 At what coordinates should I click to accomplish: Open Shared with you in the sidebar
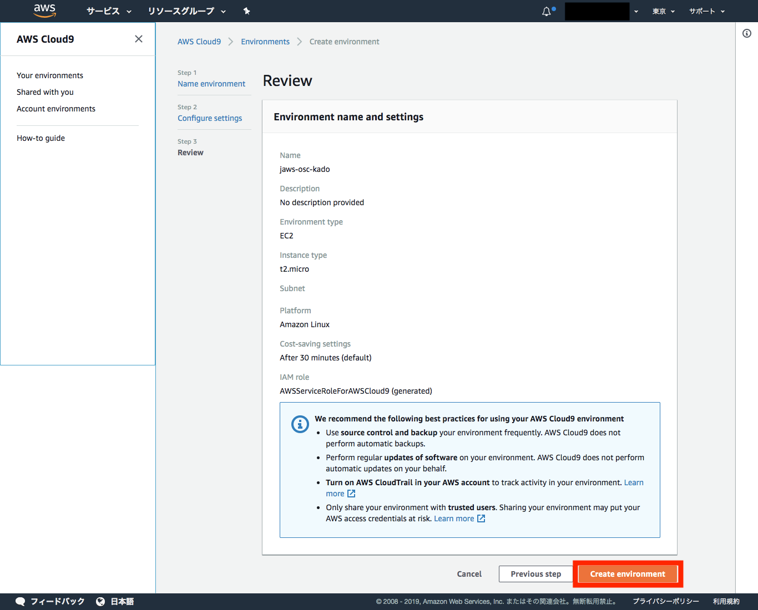[x=45, y=92]
